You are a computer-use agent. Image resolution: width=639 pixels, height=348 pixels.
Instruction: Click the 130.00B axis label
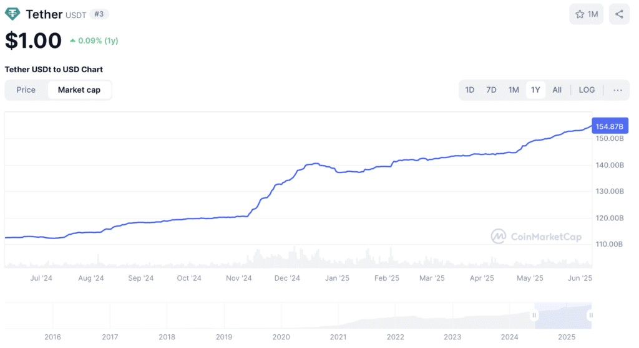[x=610, y=192]
